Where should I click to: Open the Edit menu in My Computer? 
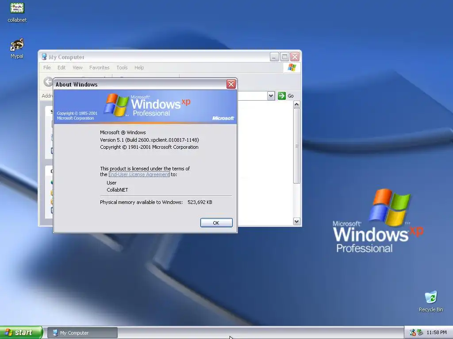61,68
